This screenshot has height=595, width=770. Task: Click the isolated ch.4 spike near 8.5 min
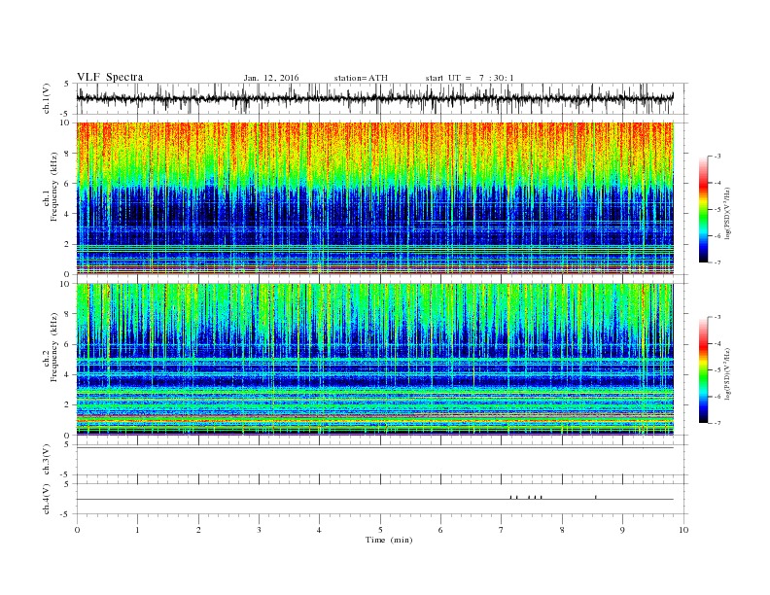(x=596, y=497)
